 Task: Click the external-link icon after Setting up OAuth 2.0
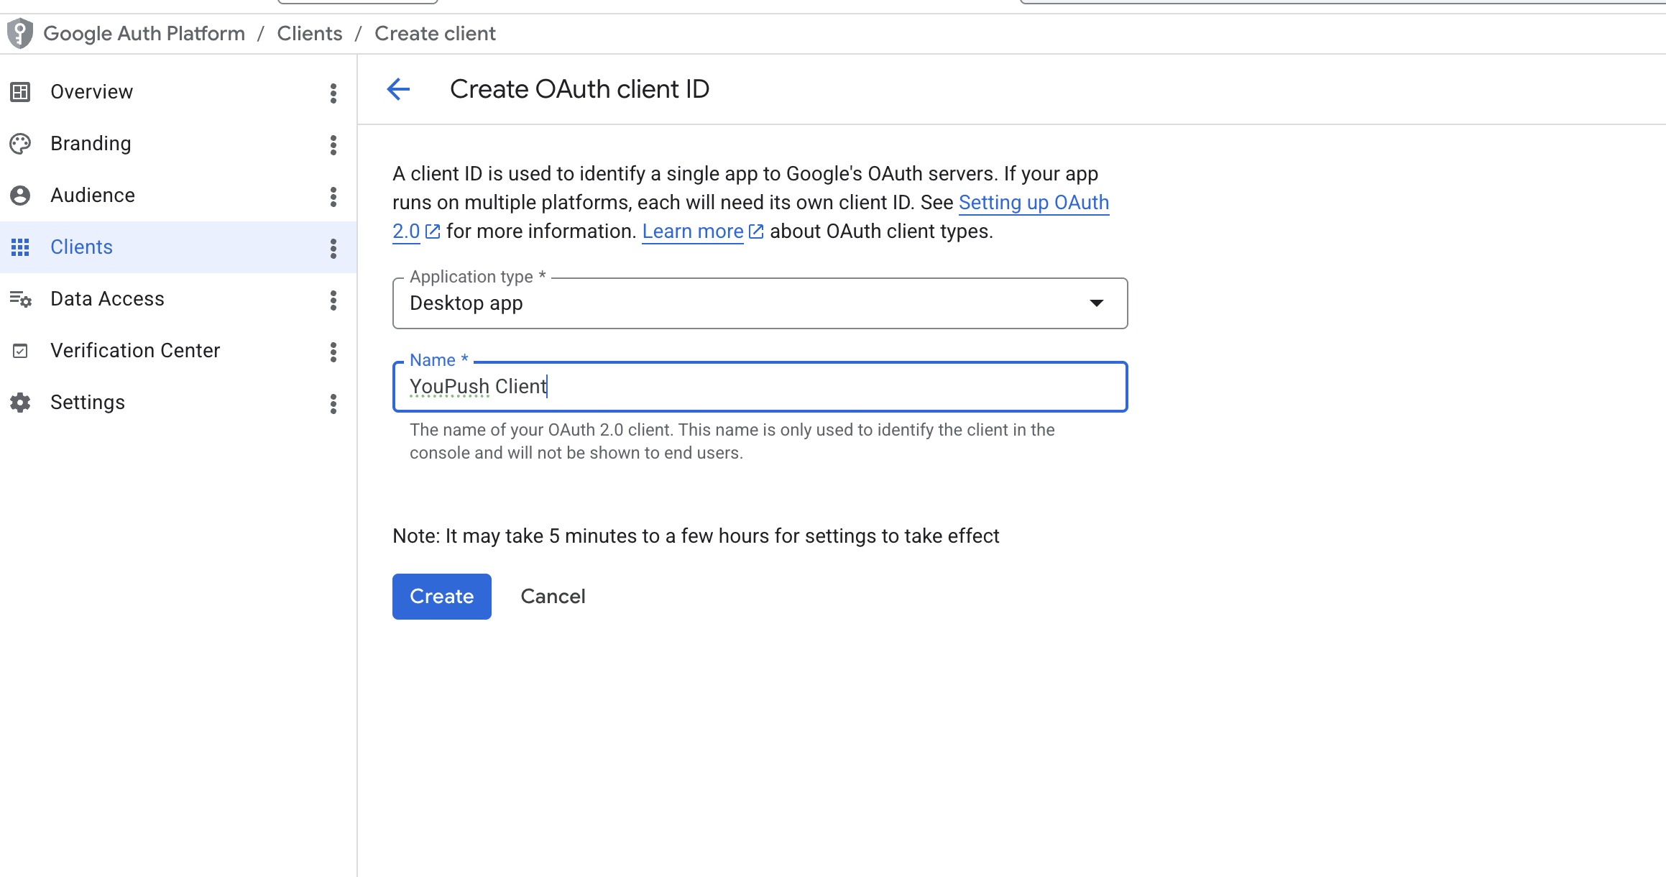(x=433, y=231)
